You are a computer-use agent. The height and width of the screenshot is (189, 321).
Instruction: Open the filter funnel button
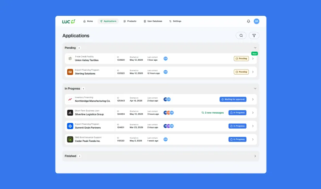pos(254,36)
